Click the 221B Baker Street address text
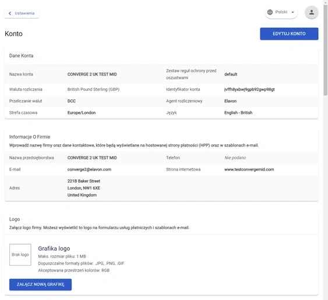 pyautogui.click(x=84, y=181)
